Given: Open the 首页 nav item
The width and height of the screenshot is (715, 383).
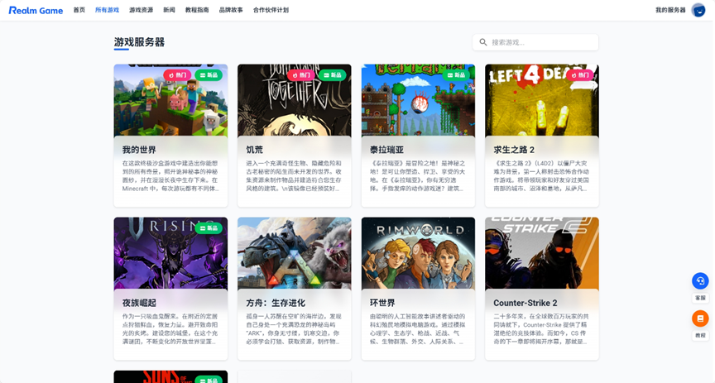Looking at the screenshot, I should coord(79,10).
